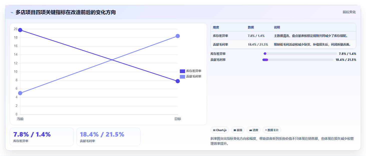Click the y-axis label 10
366x156 pixels.
point(16,72)
